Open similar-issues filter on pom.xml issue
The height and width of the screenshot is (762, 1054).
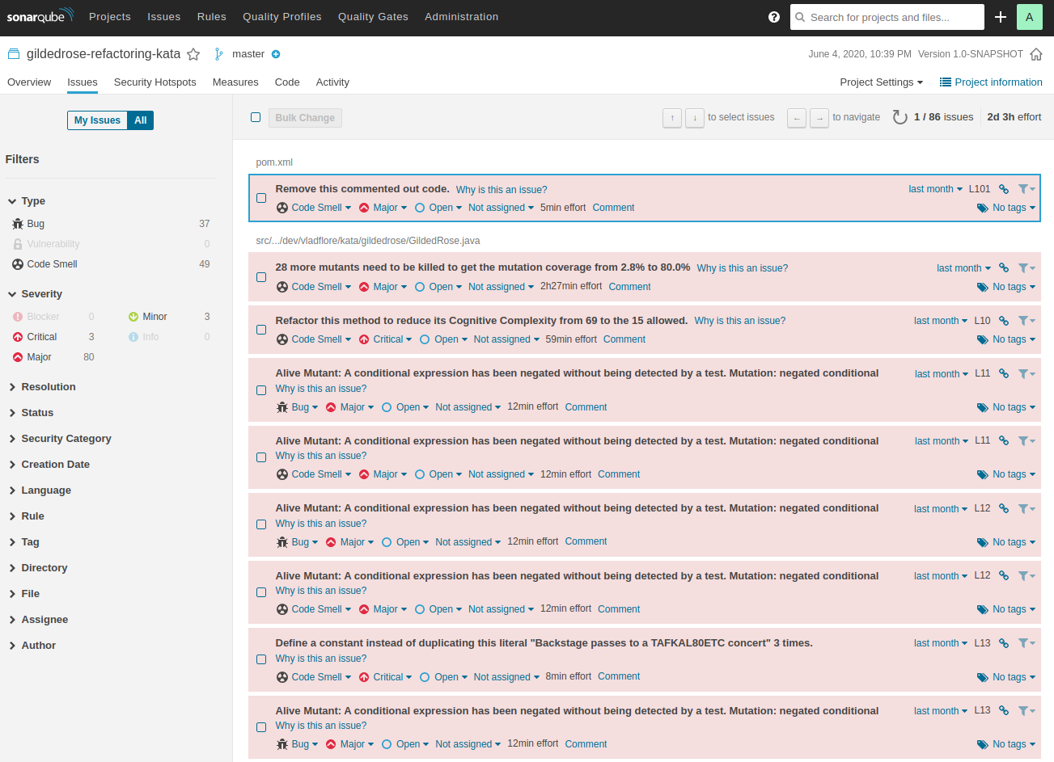(1026, 189)
